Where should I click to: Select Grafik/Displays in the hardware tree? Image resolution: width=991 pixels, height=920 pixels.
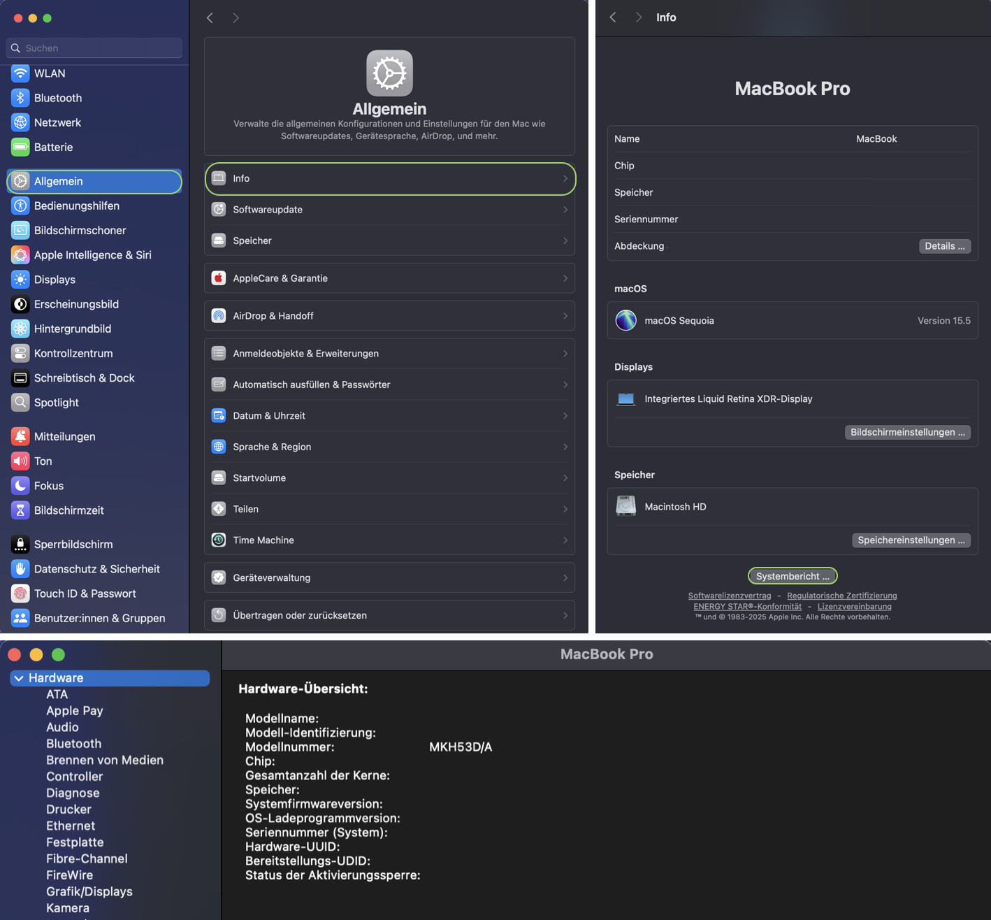(x=89, y=891)
